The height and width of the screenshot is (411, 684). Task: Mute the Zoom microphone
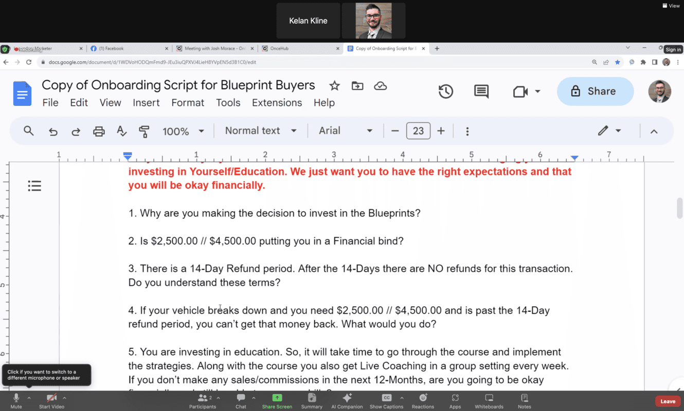pos(16,401)
